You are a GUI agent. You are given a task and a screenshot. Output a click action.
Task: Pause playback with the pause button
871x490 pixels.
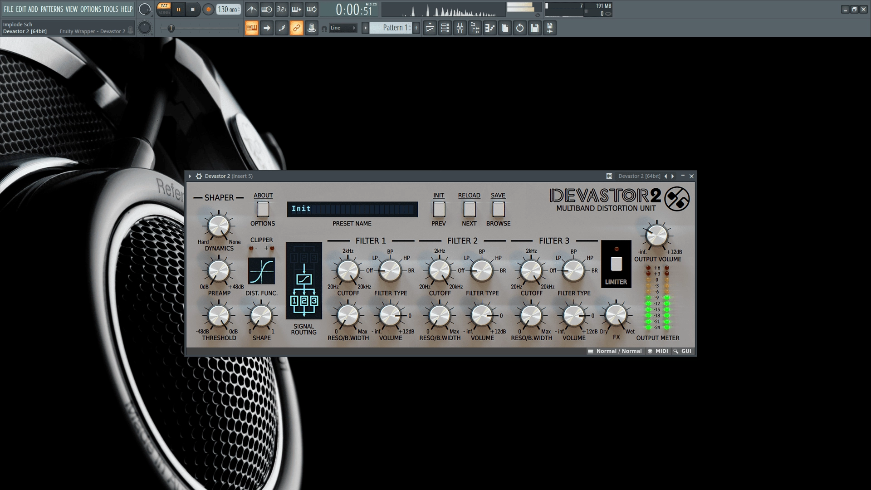tap(178, 9)
